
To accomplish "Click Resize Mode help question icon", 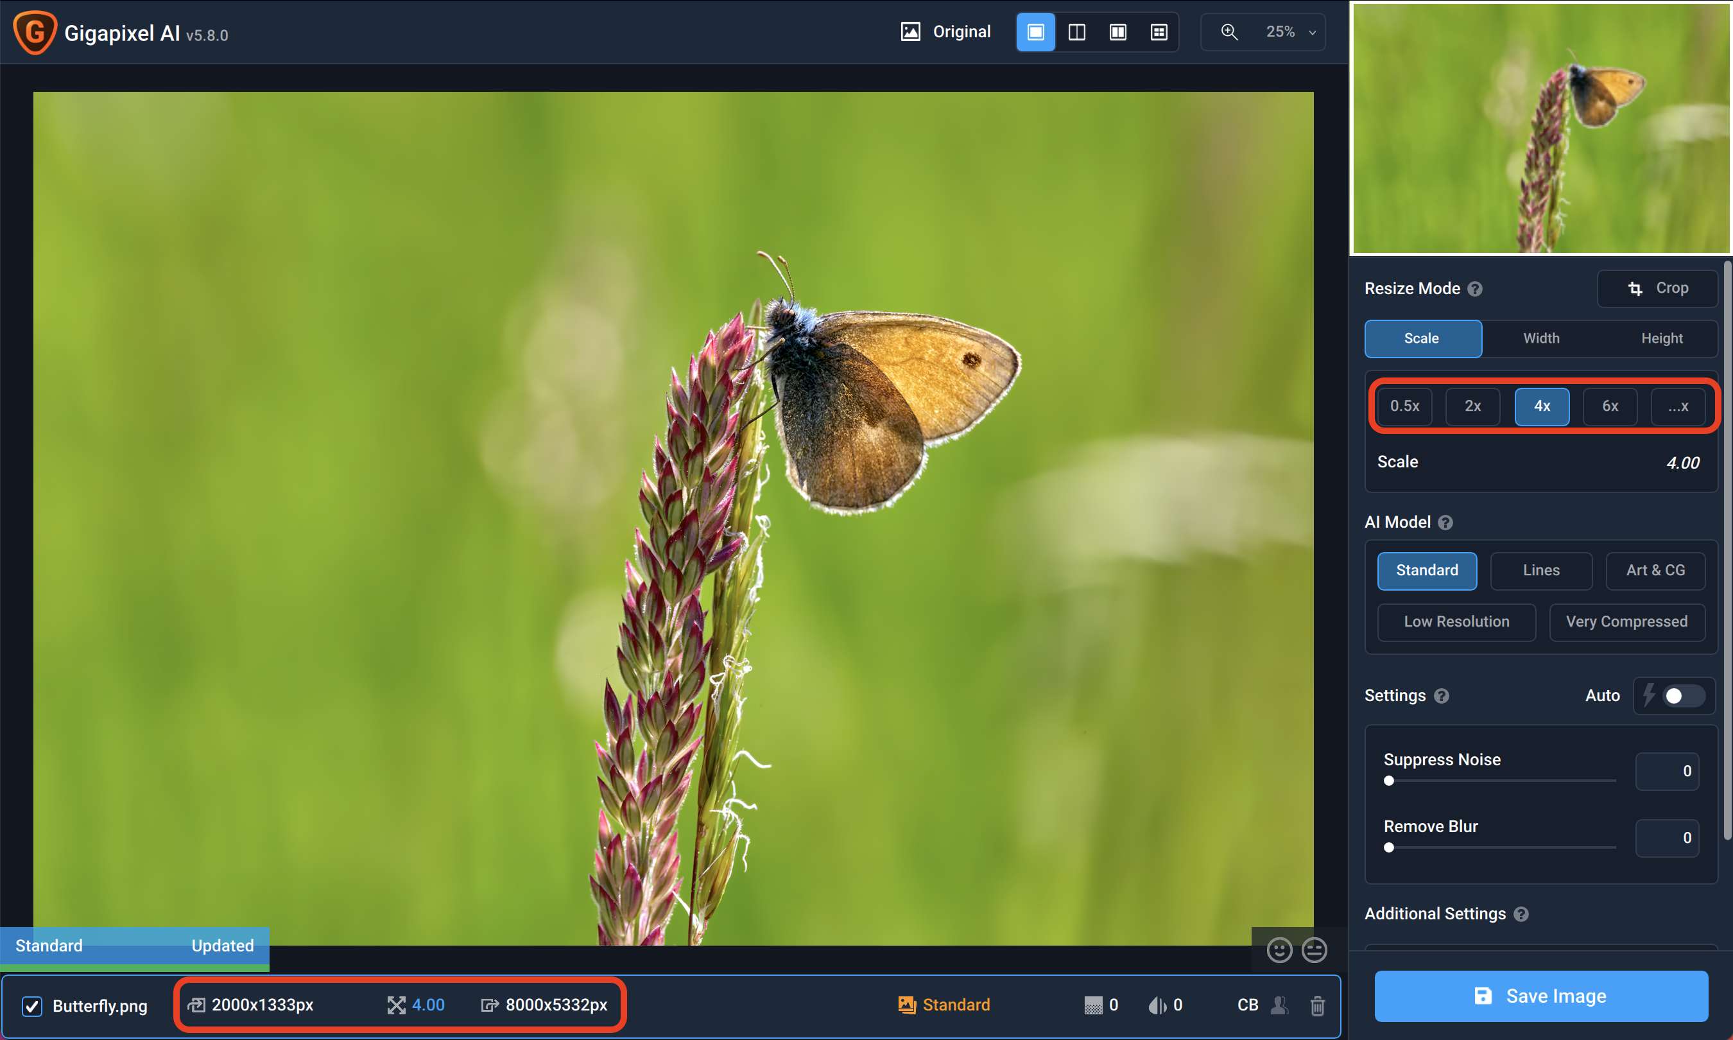I will [x=1475, y=290].
